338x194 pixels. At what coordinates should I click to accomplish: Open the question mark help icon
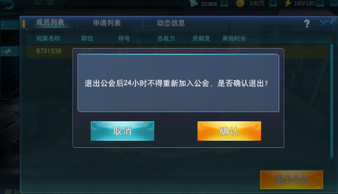point(307,23)
